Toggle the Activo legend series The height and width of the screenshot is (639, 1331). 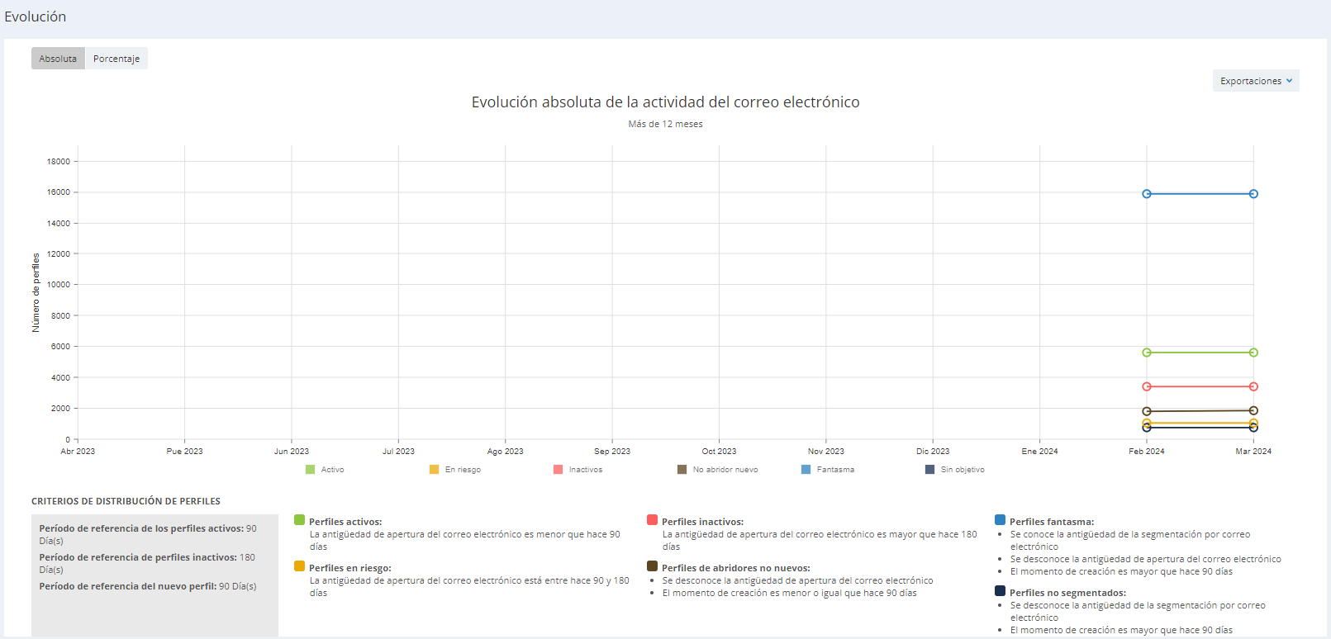pyautogui.click(x=325, y=470)
